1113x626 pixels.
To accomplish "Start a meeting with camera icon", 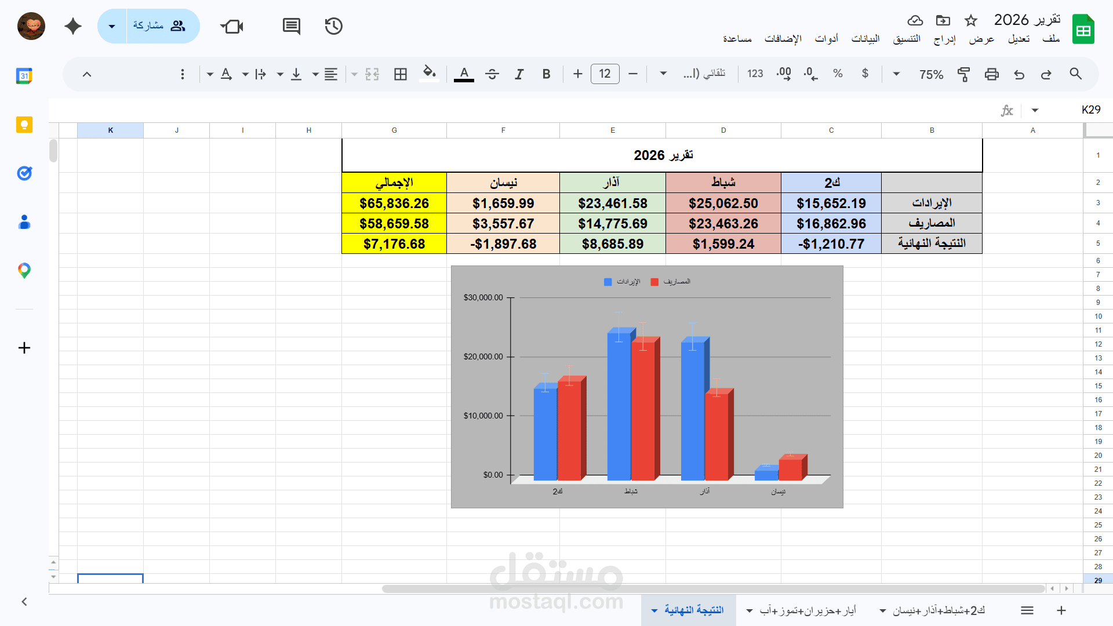I will click(x=232, y=26).
